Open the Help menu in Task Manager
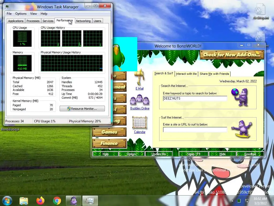 [44, 14]
